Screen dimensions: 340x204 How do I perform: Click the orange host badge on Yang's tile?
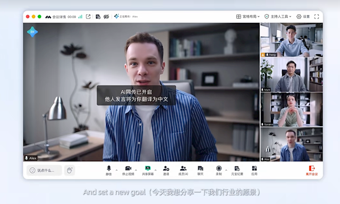(263, 55)
